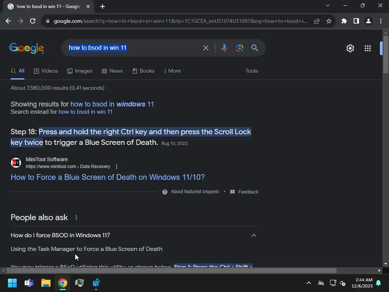Image resolution: width=389 pixels, height=292 pixels.
Task: Send Feedback on the featured snippet
Action: click(x=244, y=192)
